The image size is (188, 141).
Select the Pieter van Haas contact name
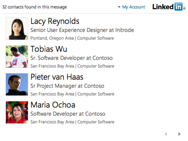[57, 77]
